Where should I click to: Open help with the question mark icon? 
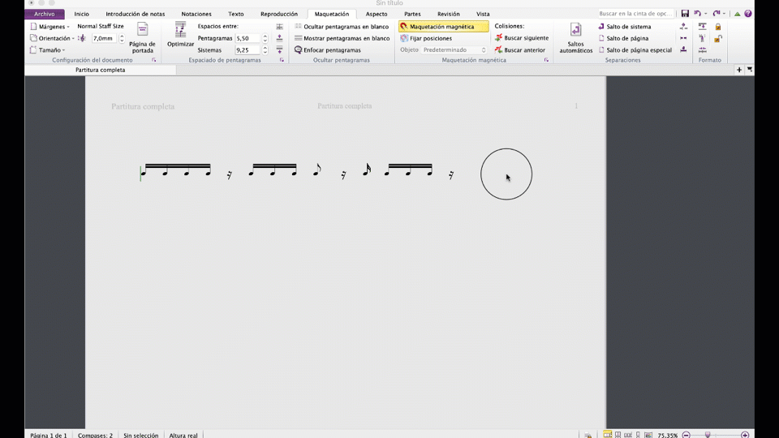[747, 14]
